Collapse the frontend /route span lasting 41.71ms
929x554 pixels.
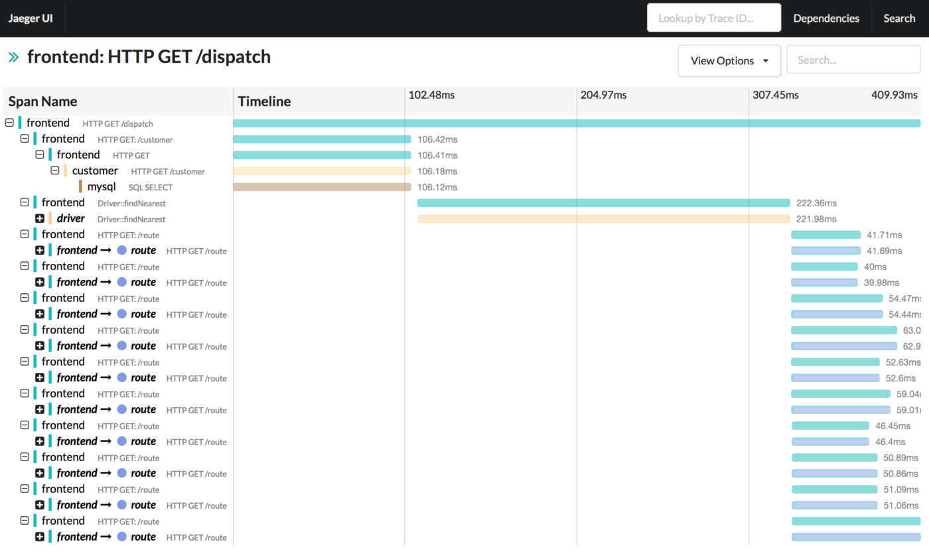pos(25,234)
